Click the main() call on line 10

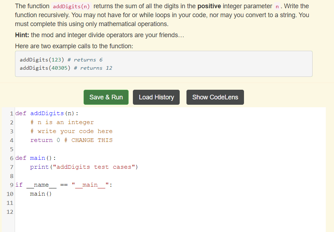(x=41, y=194)
